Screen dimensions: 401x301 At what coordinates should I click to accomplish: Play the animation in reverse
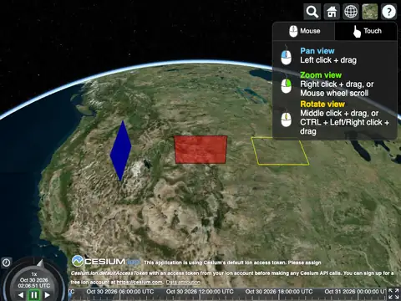tap(21, 295)
